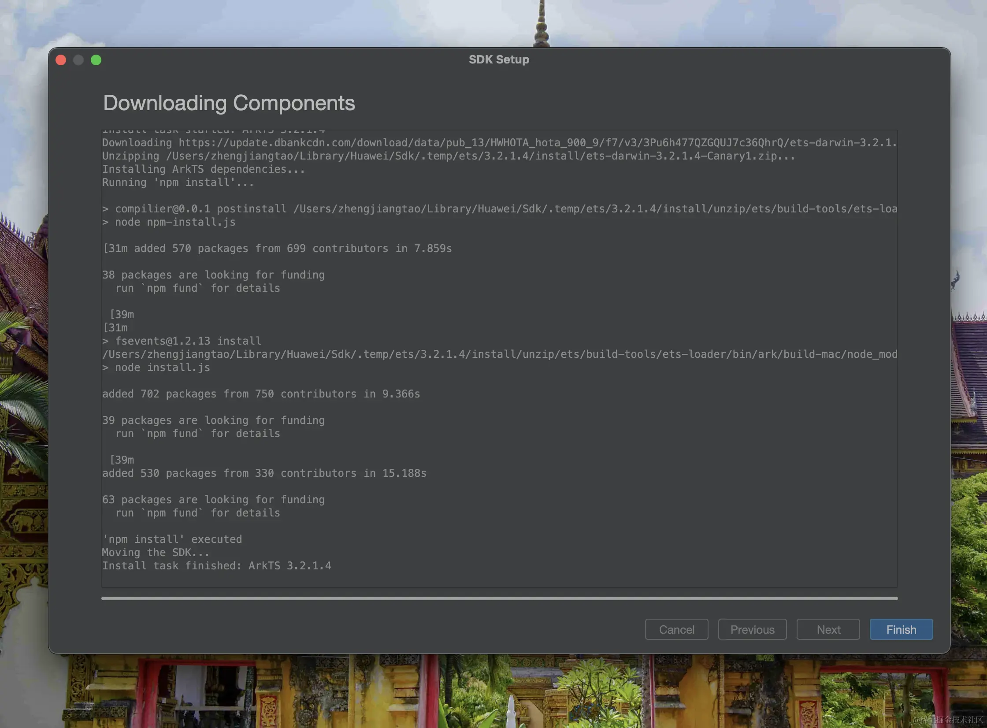Click the green zoom window button
Screen dimensions: 987x728
coord(96,60)
